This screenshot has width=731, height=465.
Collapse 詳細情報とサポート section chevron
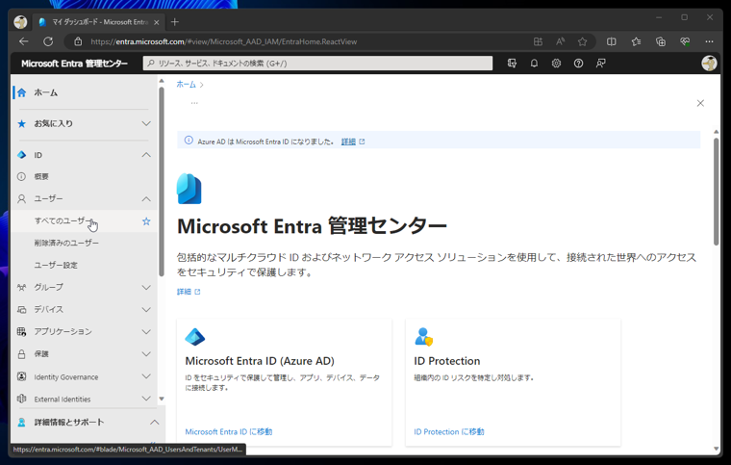pos(154,422)
